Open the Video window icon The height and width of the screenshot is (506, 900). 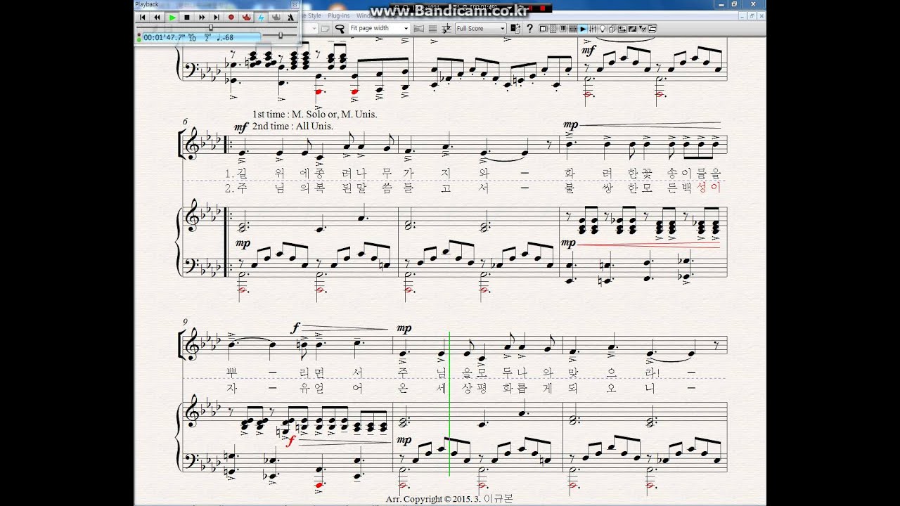(x=632, y=29)
